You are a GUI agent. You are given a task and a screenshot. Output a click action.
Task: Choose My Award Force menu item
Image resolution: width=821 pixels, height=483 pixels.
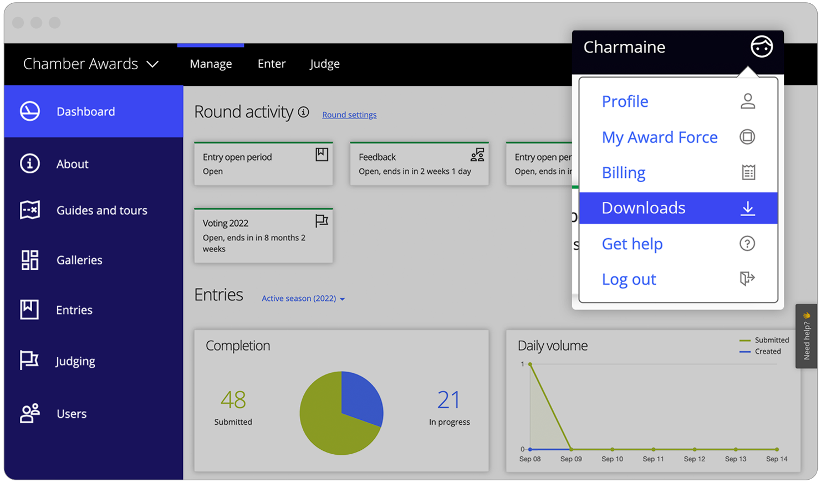tap(660, 137)
